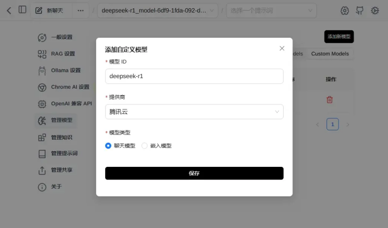Click the 新聊天 pencil edit icon
The width and height of the screenshot is (388, 228).
pos(39,10)
